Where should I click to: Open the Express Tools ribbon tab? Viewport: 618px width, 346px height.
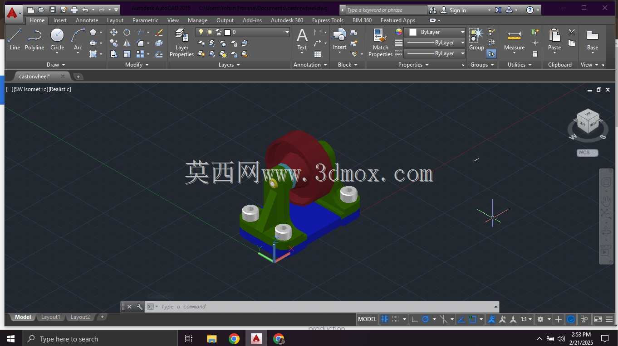328,20
